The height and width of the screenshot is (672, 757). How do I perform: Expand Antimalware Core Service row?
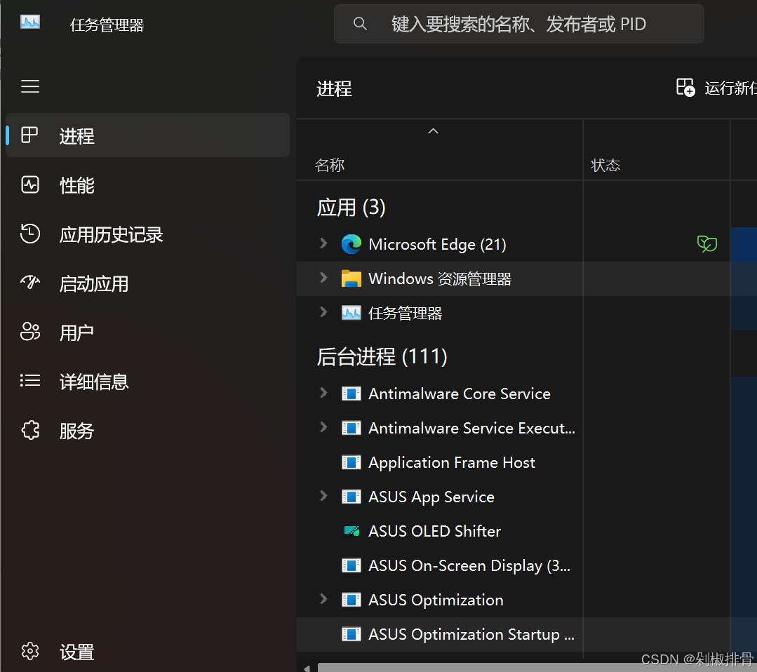(x=323, y=393)
